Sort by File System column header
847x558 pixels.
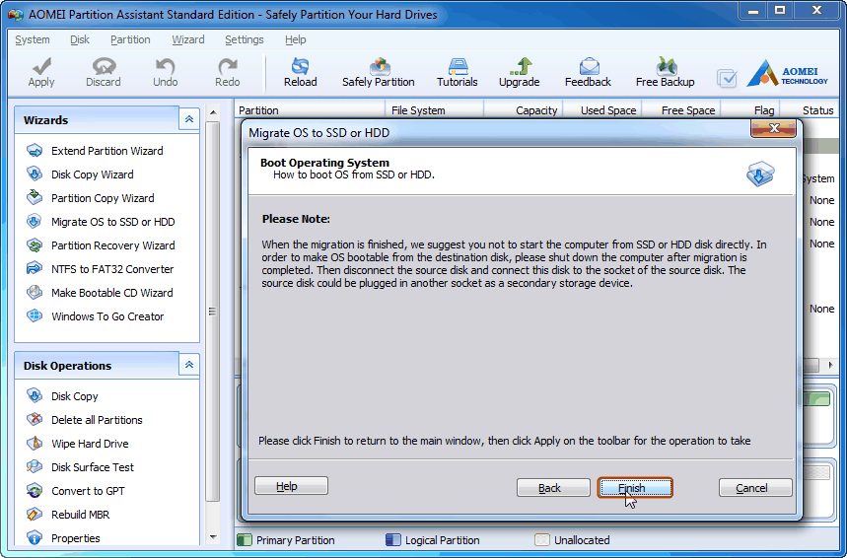point(435,110)
